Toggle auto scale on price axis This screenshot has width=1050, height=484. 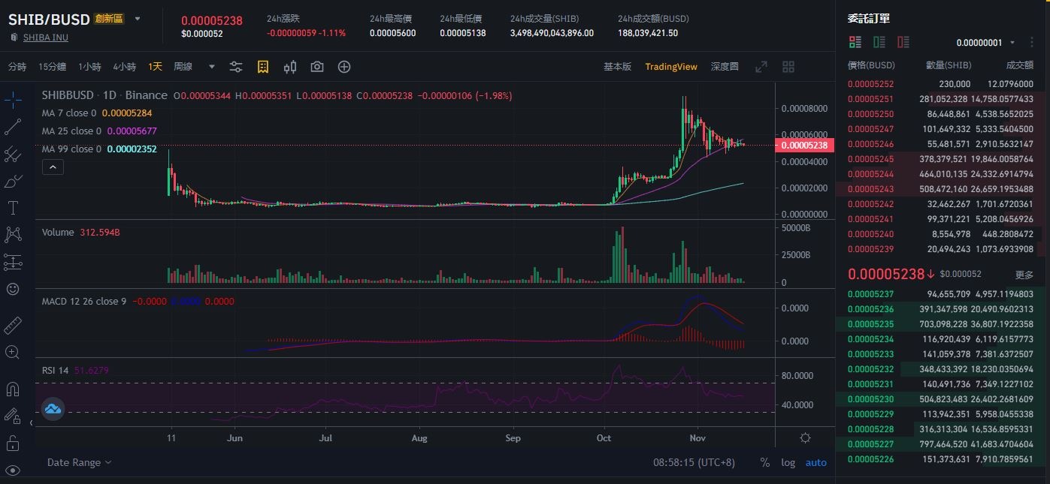click(x=816, y=462)
